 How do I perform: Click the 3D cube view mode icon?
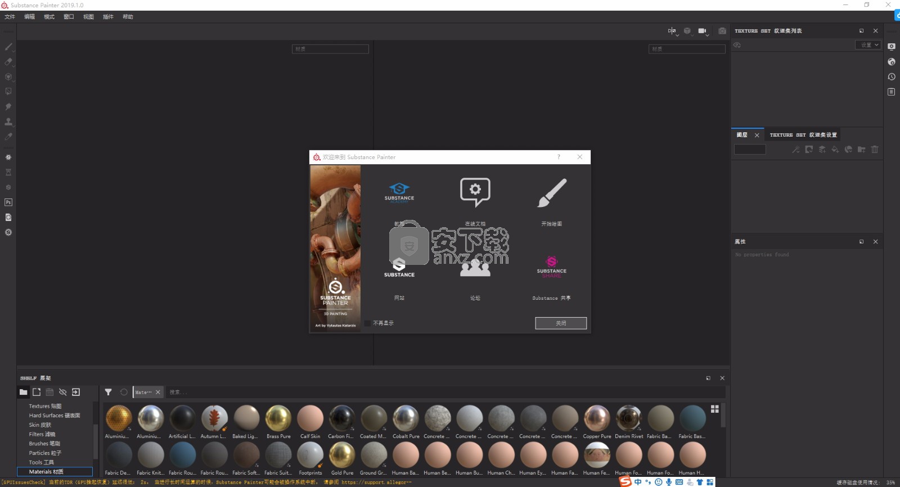coord(687,31)
